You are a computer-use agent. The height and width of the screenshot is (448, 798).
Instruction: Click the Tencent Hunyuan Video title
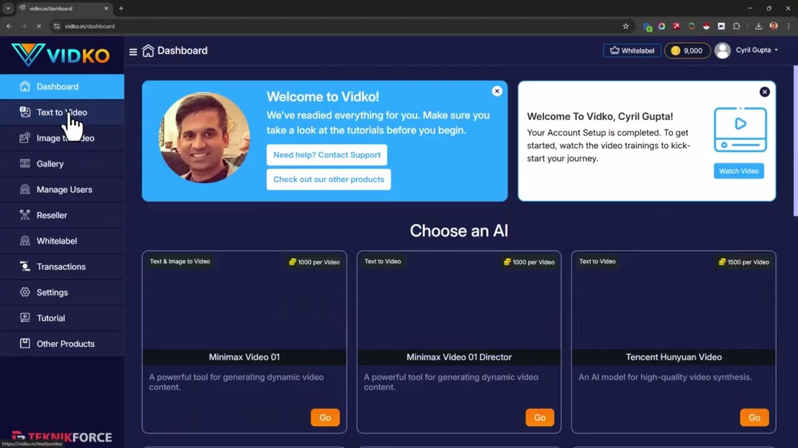point(674,357)
